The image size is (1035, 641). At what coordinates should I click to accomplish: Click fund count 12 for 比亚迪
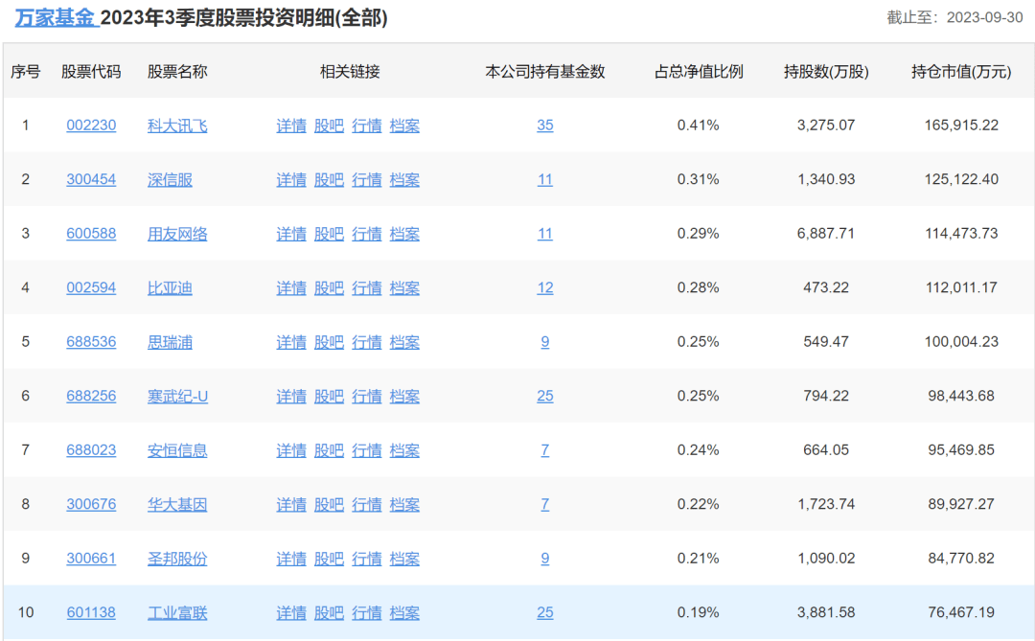[544, 288]
